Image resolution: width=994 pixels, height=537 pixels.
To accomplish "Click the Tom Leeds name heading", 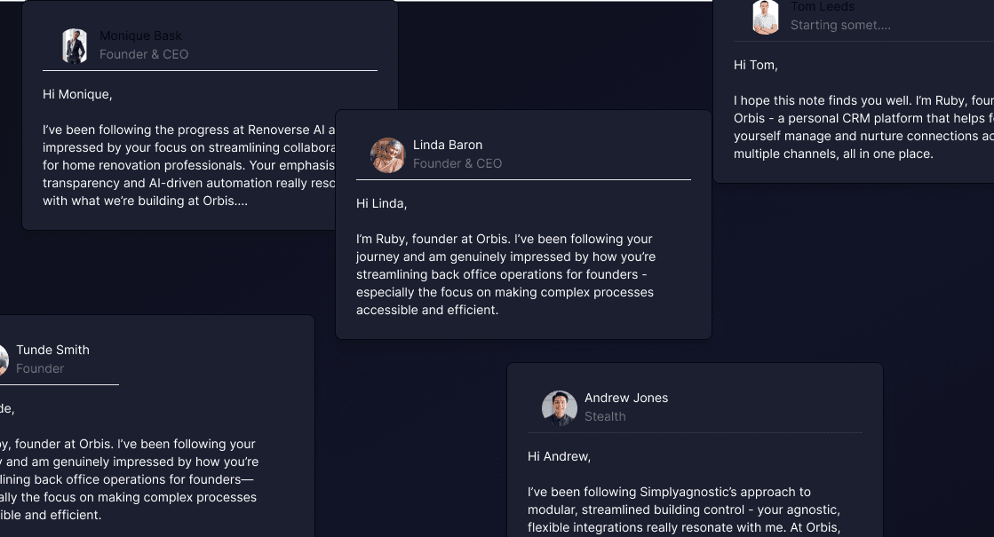I will [823, 7].
